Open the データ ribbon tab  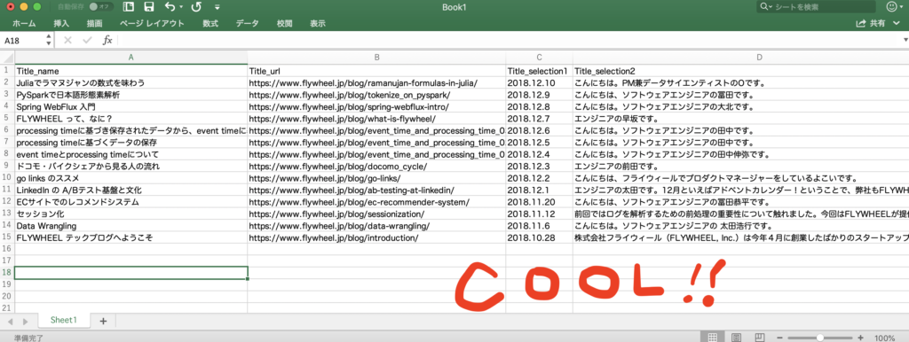pos(247,24)
